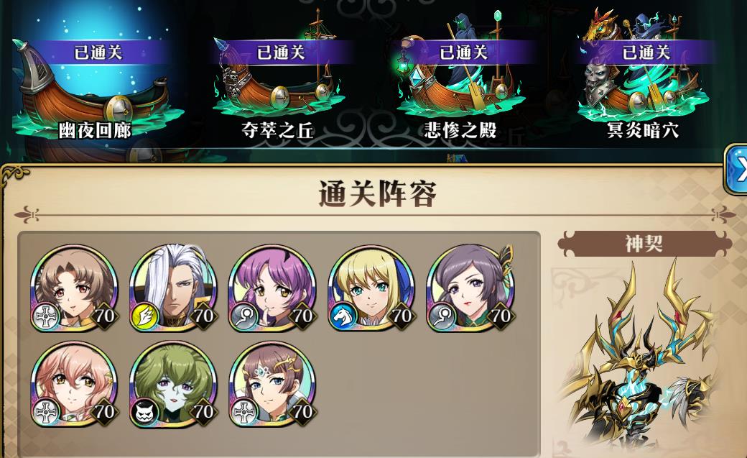
Task: Click the purple-haired mage hero with finger on lips
Action: pos(272,288)
